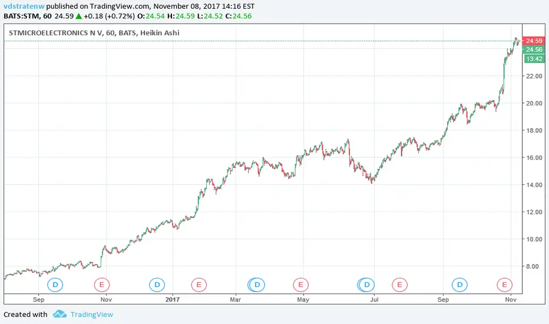549x324 pixels.
Task: Open the earnings marker between Jul and Sep 2017
Action: (x=399, y=285)
